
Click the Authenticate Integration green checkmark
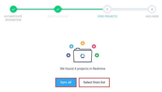click(13, 9)
